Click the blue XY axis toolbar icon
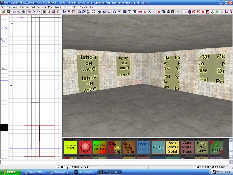The image size is (233, 175). point(109,12)
